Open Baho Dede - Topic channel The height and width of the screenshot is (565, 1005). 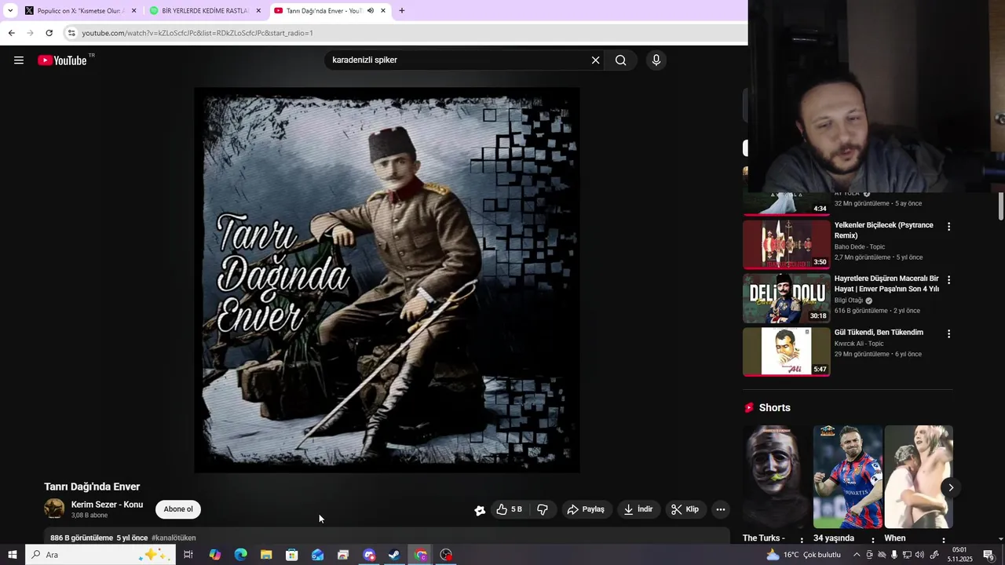tap(859, 246)
